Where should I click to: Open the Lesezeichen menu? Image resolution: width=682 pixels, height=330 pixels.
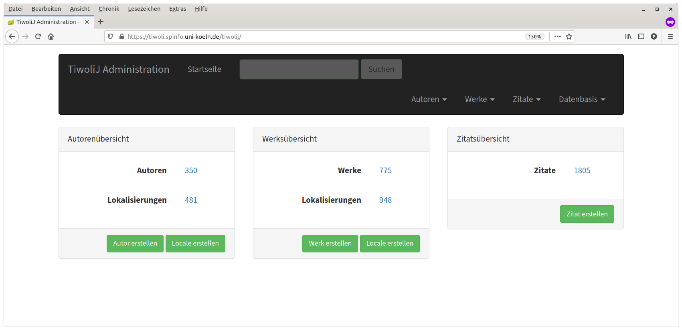[x=144, y=9]
